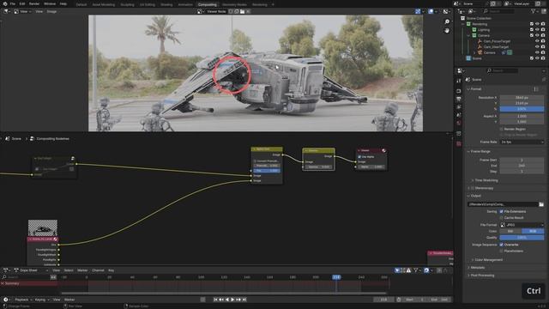The width and height of the screenshot is (549, 309).
Task: Click the Blender logo in the top menu bar
Action: coord(5,3)
